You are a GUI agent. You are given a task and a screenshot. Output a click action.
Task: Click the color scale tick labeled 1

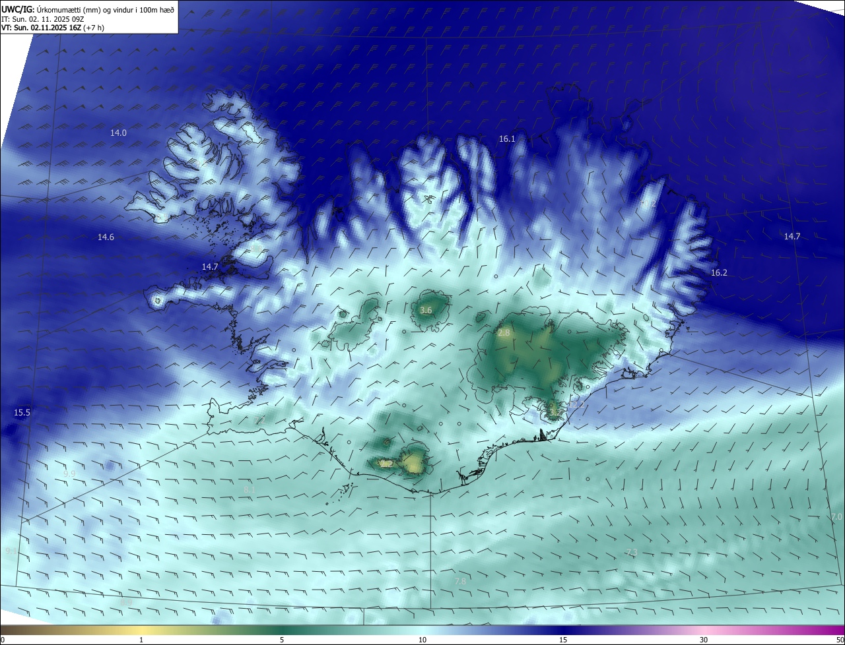point(141,640)
